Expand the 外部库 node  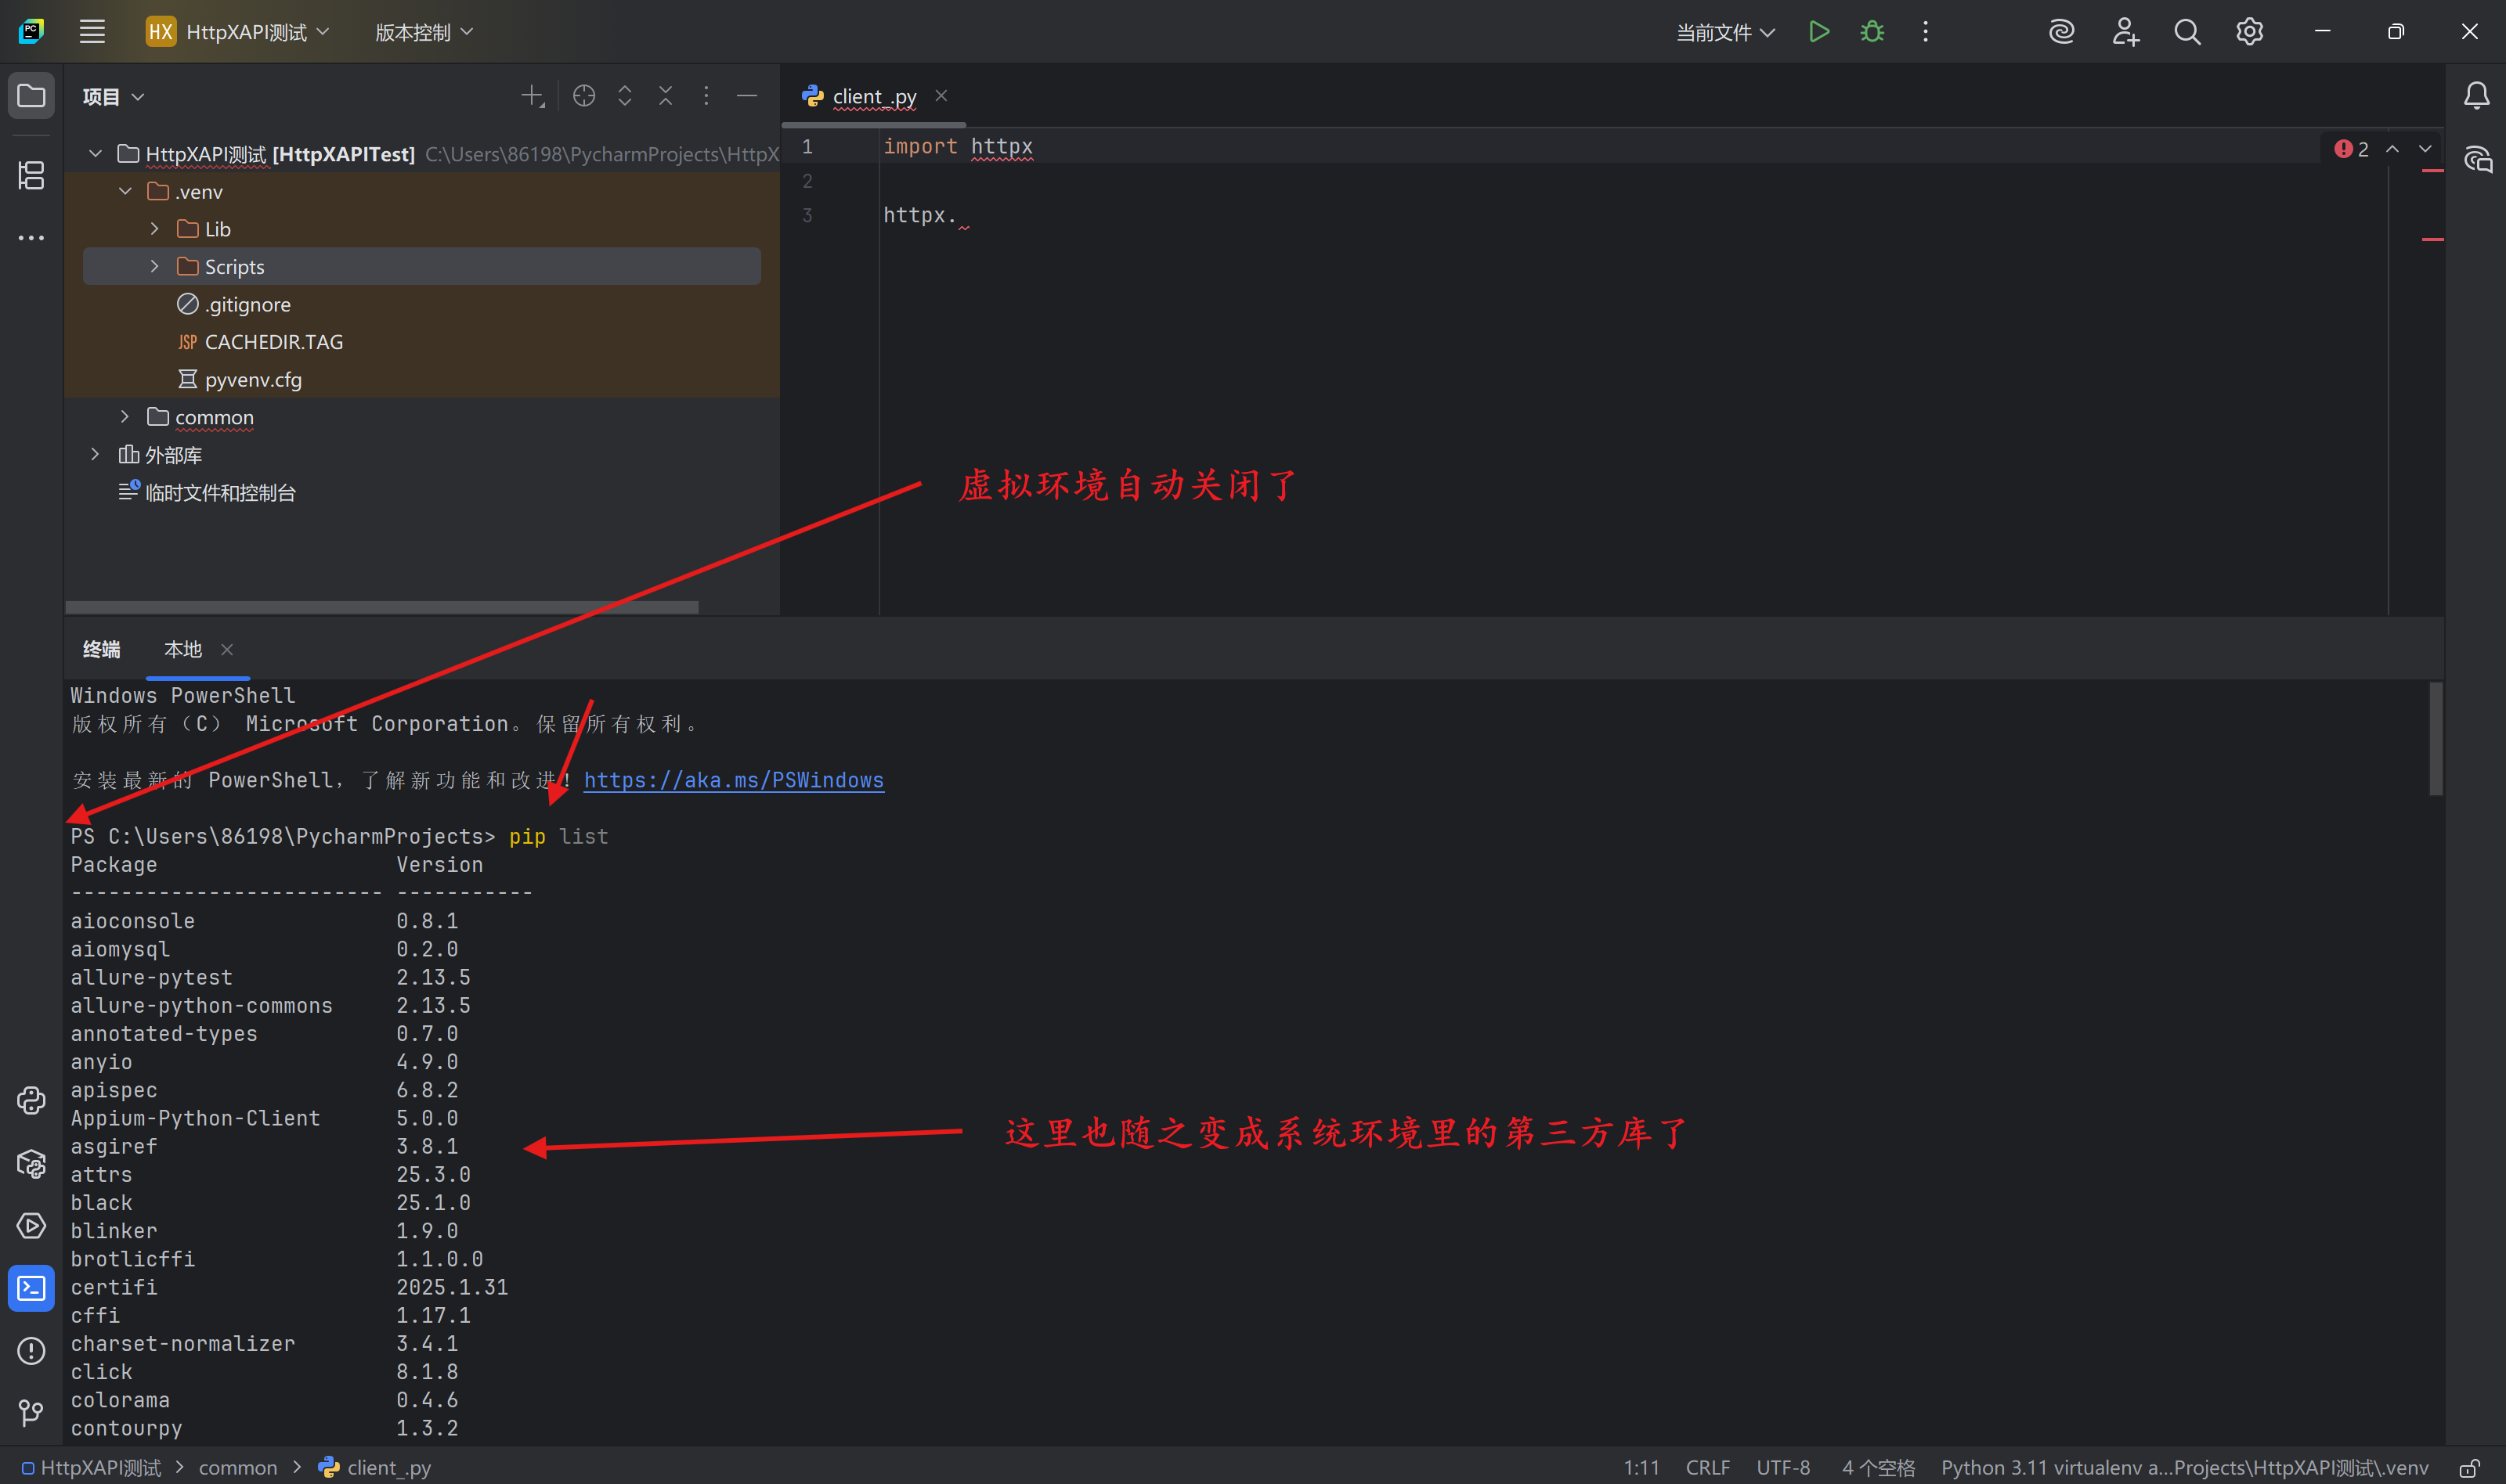95,454
